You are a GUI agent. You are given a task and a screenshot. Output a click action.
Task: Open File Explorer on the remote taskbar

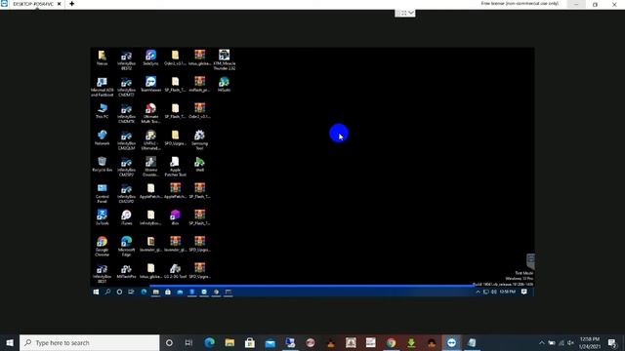[156, 292]
